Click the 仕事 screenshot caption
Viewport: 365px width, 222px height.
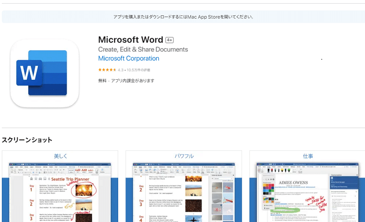(308, 156)
